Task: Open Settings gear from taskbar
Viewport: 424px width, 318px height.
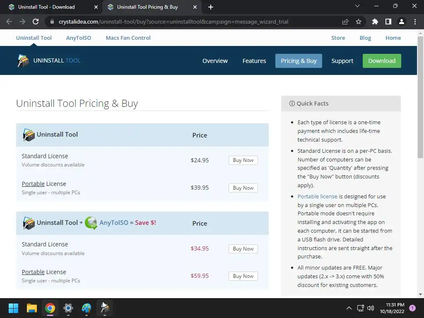Action: point(68,308)
